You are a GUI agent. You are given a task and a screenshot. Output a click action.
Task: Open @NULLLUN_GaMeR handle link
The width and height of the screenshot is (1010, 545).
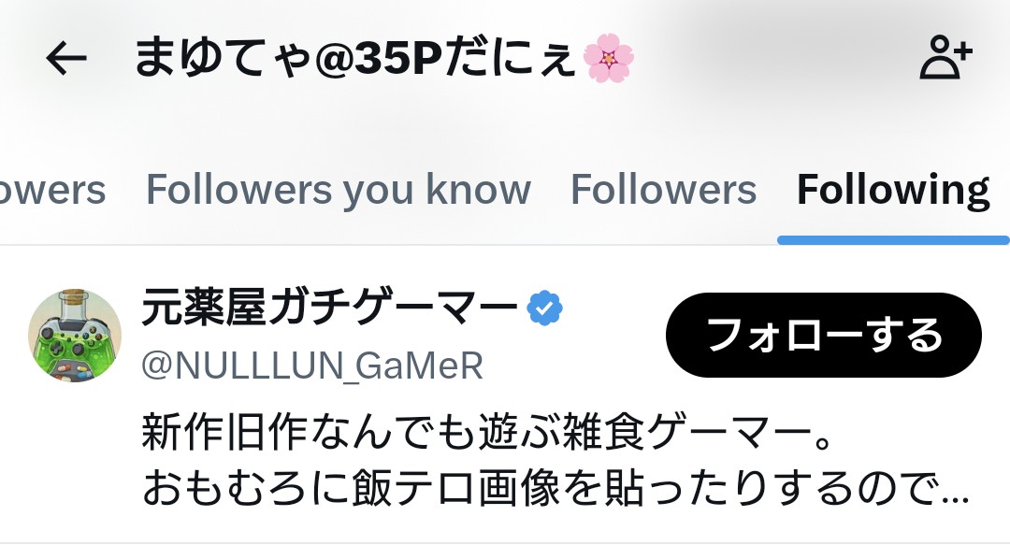[312, 366]
